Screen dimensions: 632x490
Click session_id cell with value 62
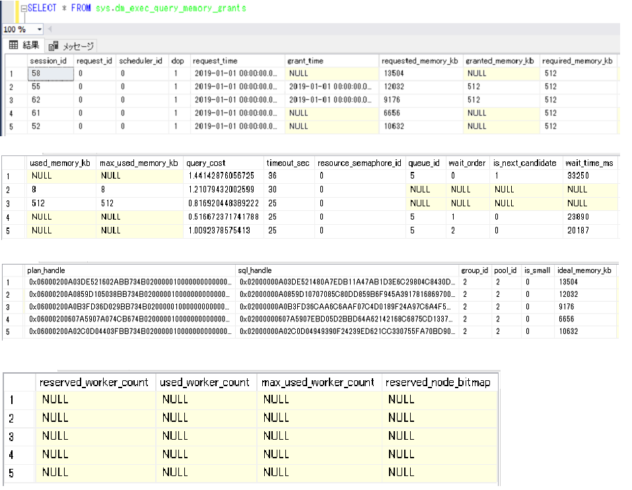tap(51, 100)
